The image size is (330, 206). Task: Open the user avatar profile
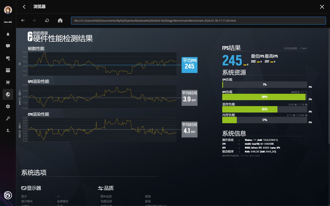tap(8, 10)
